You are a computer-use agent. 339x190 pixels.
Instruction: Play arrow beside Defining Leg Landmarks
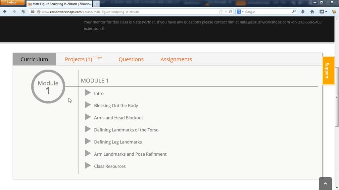click(x=88, y=141)
